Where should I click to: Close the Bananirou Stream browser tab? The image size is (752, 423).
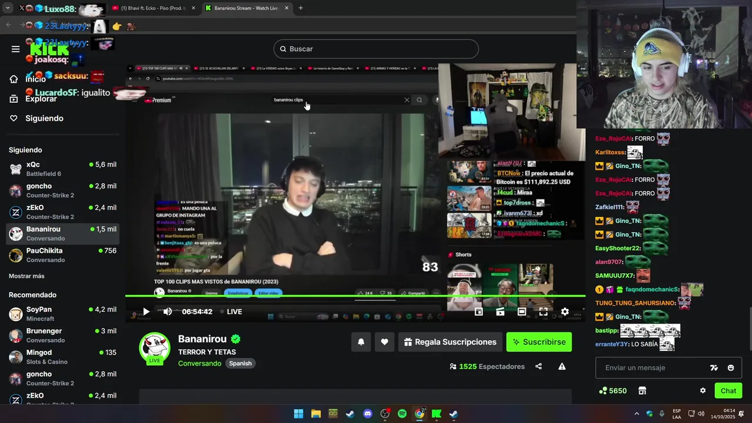point(287,8)
